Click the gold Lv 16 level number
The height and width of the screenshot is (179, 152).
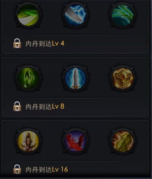click(60, 170)
